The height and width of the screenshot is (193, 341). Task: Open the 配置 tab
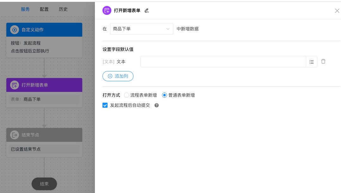click(44, 9)
